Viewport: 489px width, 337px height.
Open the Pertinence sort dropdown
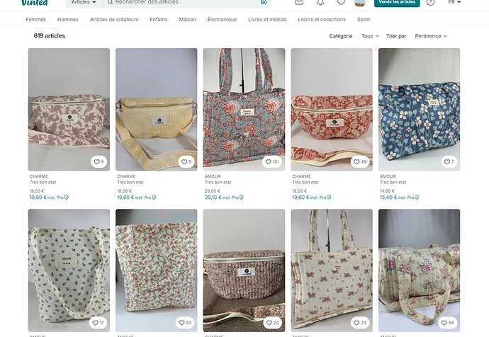pyautogui.click(x=431, y=36)
